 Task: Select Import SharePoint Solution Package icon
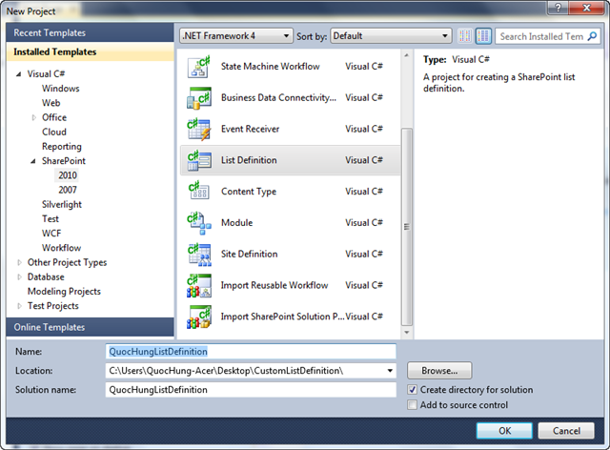[199, 317]
